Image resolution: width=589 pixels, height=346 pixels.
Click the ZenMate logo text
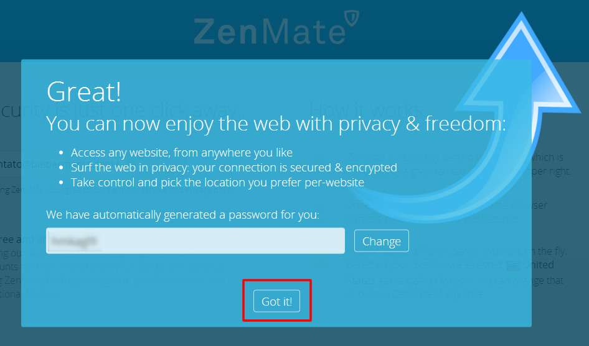click(x=269, y=30)
